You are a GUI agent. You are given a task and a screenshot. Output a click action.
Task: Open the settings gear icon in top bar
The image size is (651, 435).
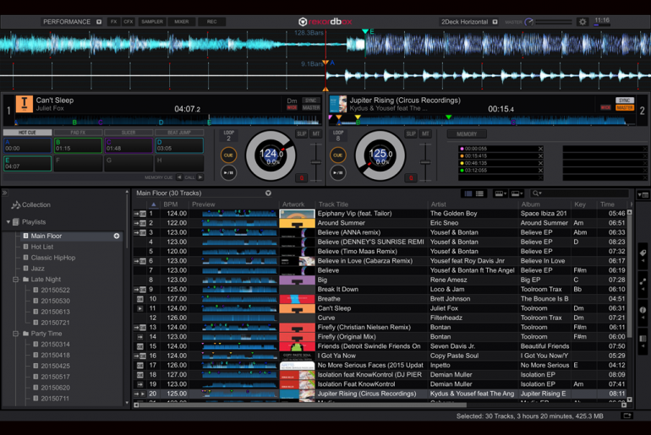(x=583, y=22)
